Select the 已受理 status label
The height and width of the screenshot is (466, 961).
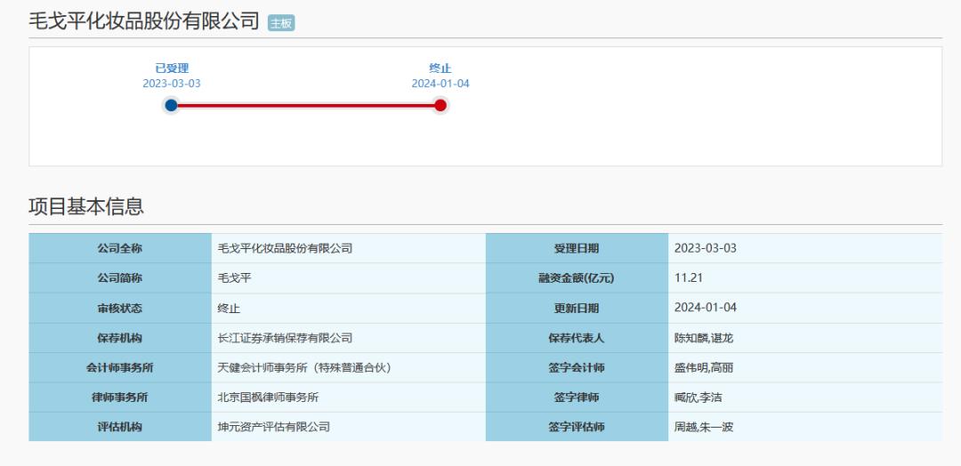pyautogui.click(x=172, y=68)
